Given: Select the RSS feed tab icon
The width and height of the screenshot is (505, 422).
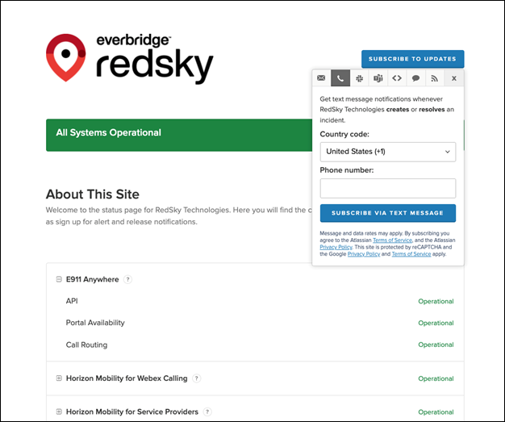Looking at the screenshot, I should click(x=435, y=78).
